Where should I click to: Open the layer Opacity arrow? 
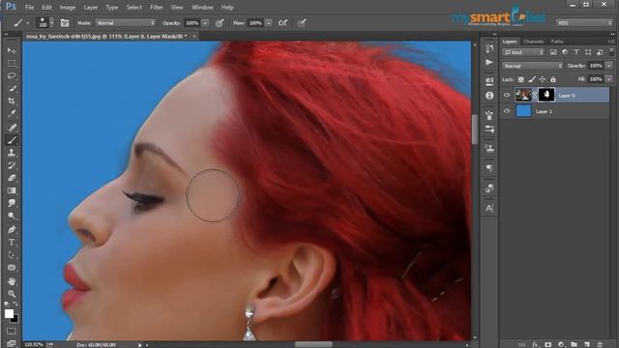(x=609, y=66)
